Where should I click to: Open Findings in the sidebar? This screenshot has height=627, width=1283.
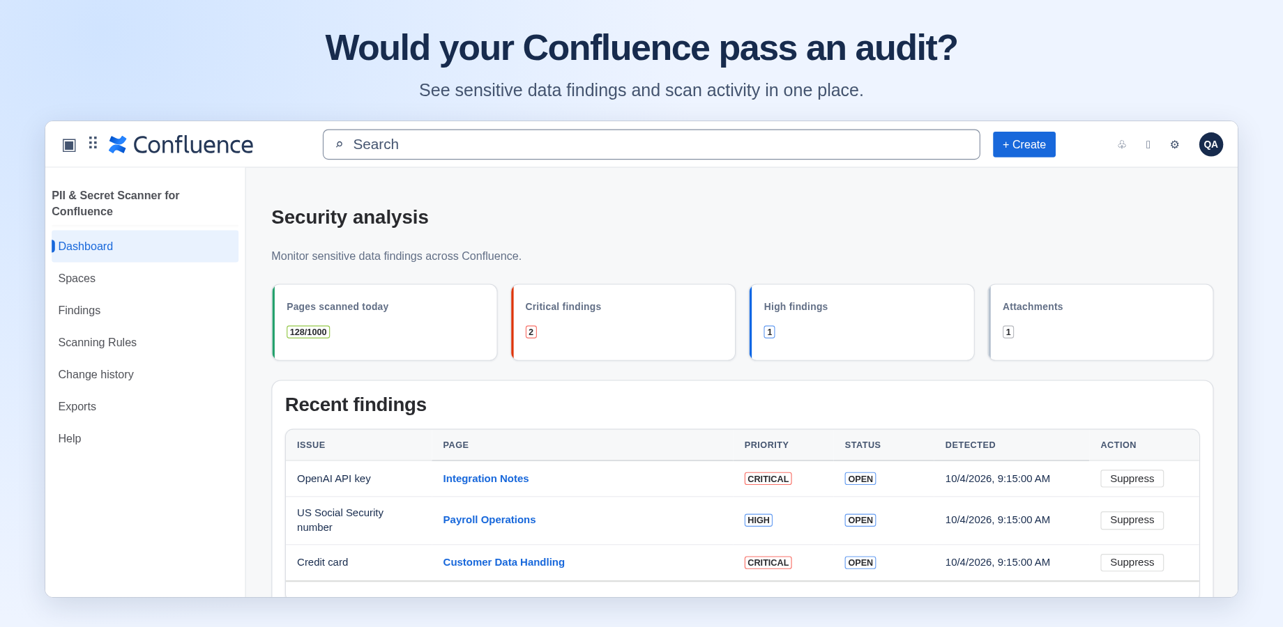coord(145,310)
